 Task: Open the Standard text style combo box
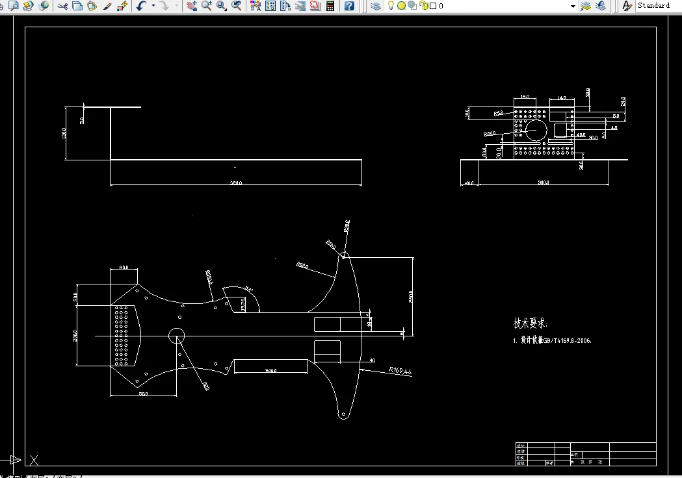click(x=658, y=6)
